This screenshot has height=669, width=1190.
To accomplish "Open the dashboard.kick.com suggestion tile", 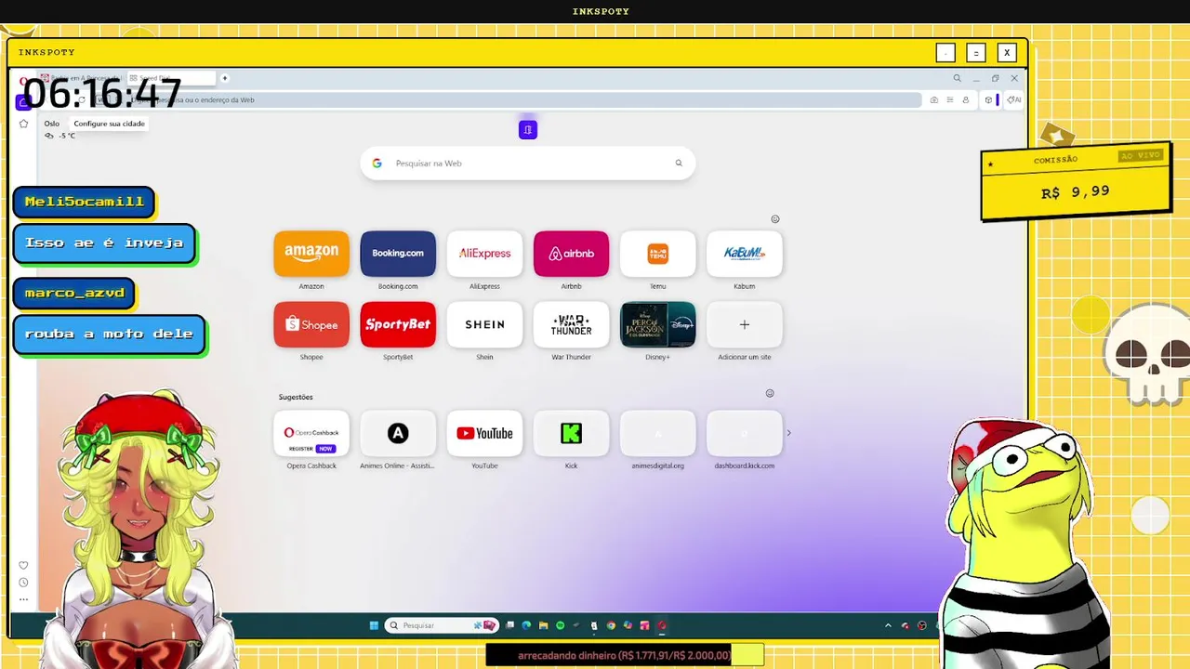I will 745,433.
